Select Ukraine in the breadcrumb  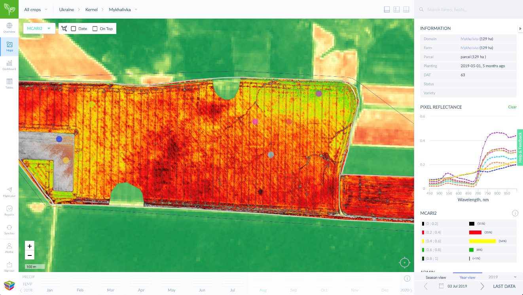[66, 9]
